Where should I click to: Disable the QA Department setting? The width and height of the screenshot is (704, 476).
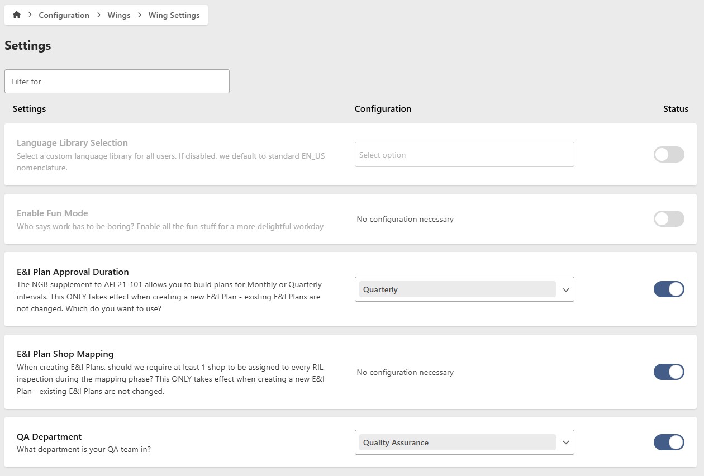669,442
